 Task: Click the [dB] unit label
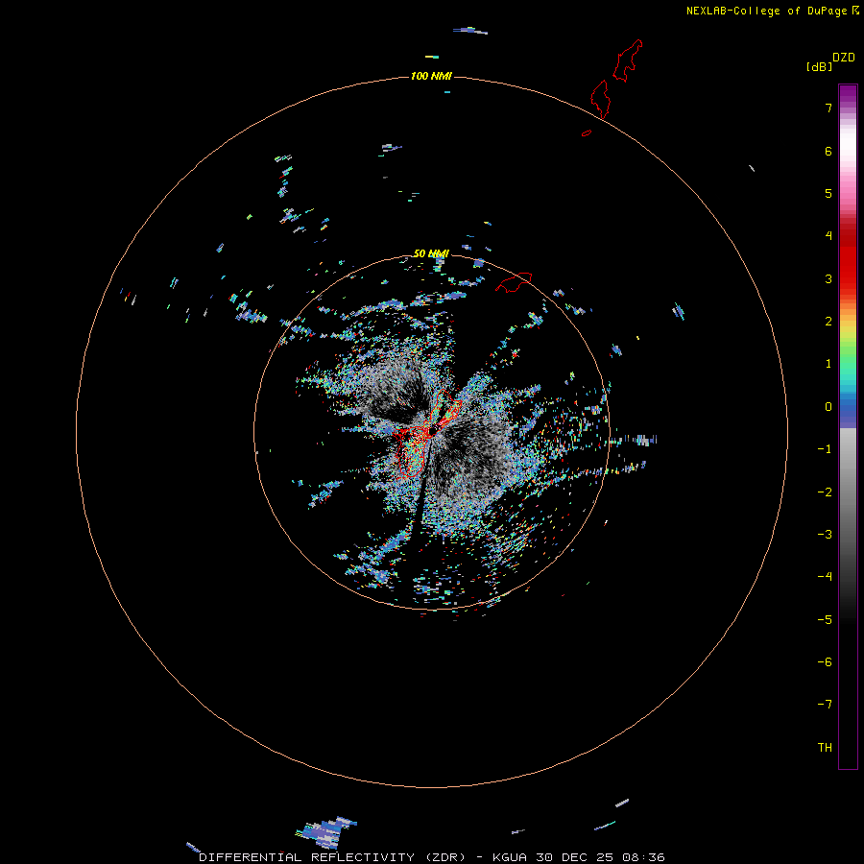point(819,66)
